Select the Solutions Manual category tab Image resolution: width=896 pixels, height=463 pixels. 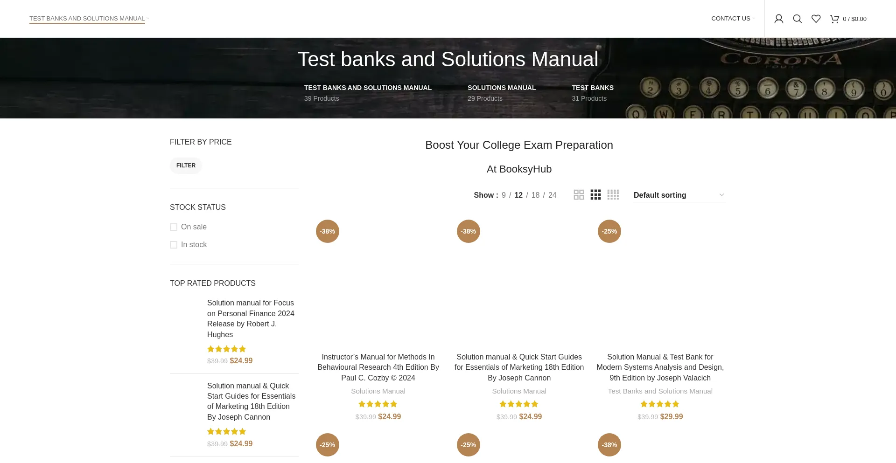pos(501,88)
